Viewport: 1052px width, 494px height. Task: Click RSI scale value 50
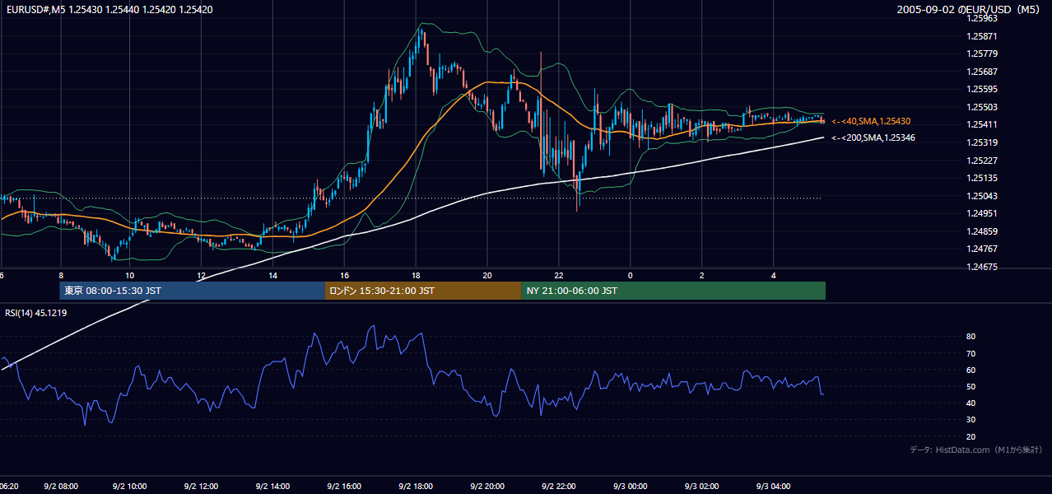point(971,386)
